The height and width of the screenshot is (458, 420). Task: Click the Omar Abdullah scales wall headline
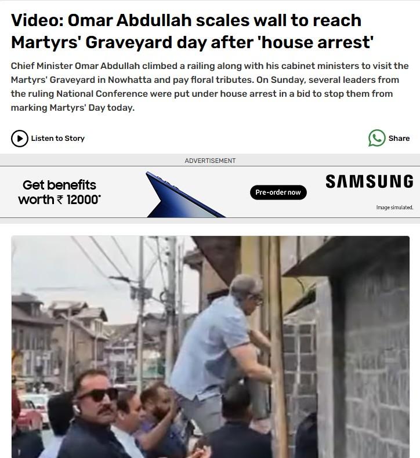pyautogui.click(x=192, y=31)
